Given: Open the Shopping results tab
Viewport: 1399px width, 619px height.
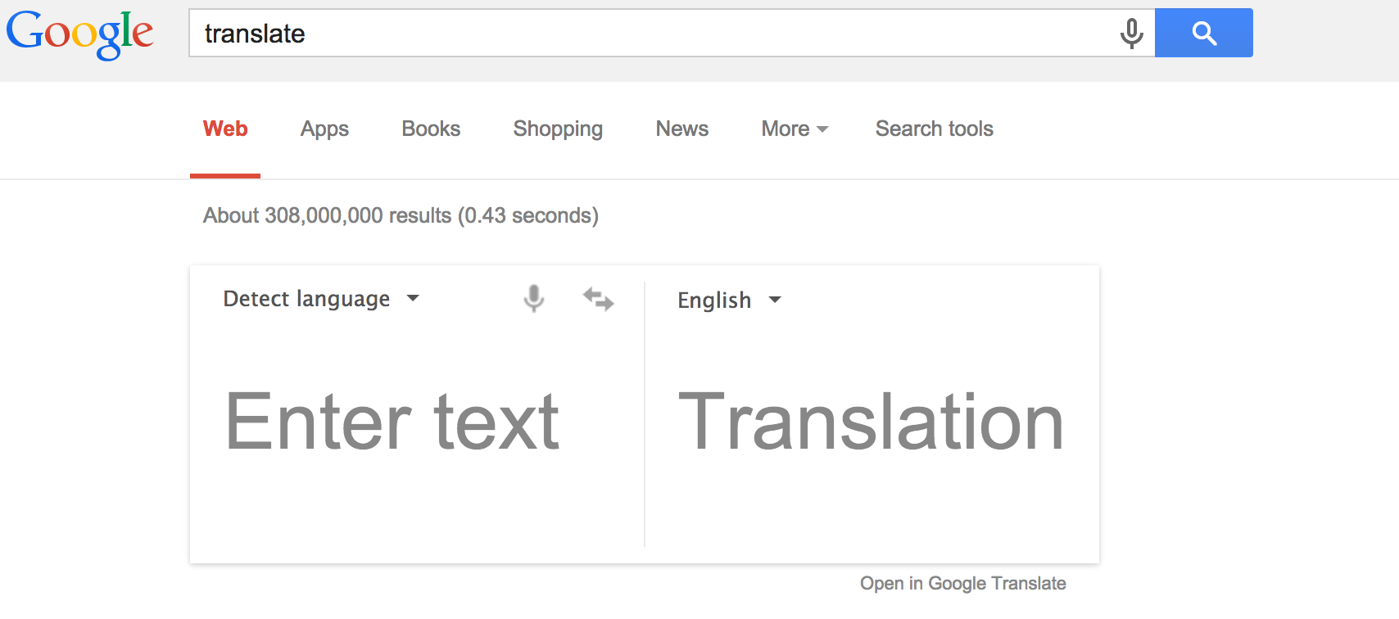Looking at the screenshot, I should pos(558,129).
